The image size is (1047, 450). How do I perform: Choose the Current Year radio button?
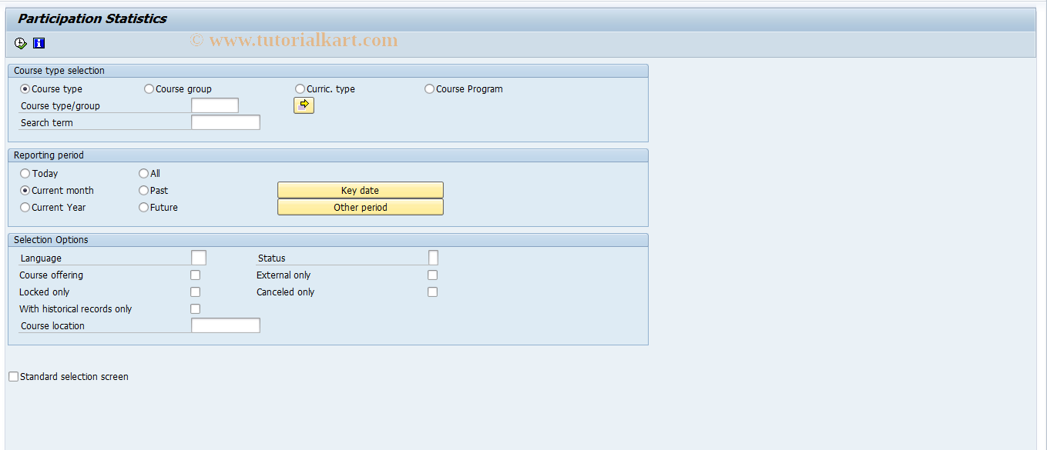[x=25, y=208]
